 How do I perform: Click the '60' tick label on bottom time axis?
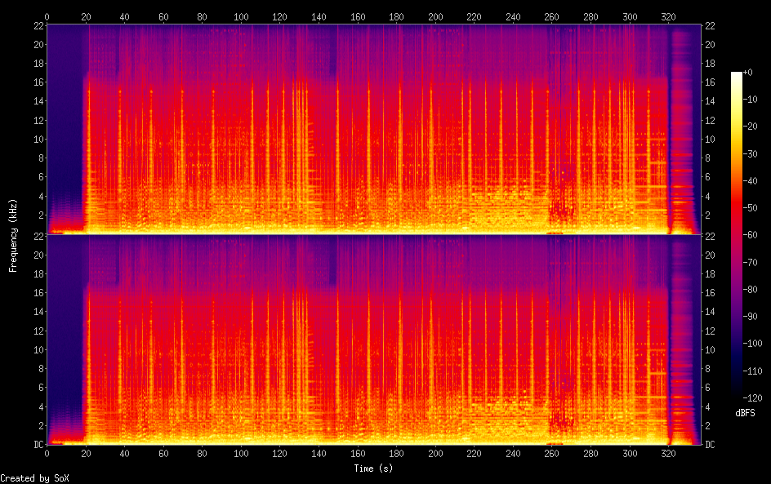(163, 454)
